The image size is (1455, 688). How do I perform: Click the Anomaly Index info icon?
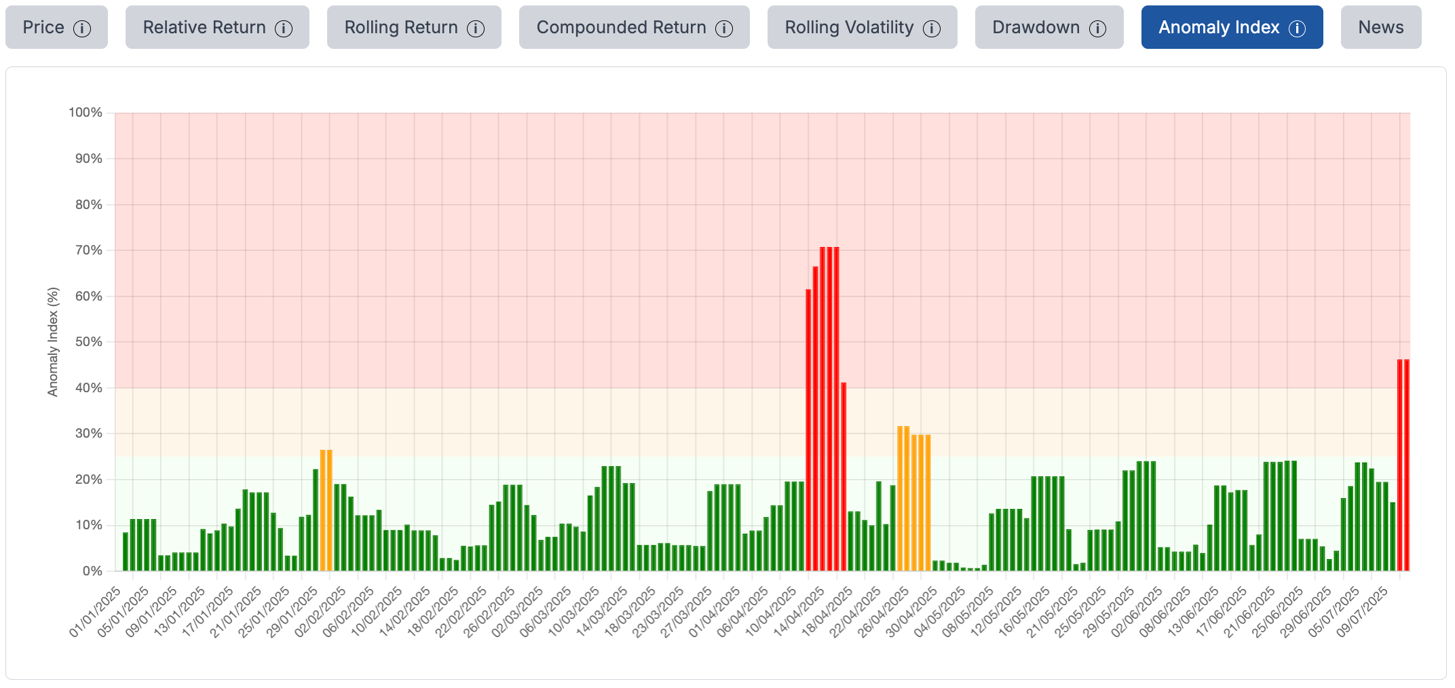click(1297, 28)
